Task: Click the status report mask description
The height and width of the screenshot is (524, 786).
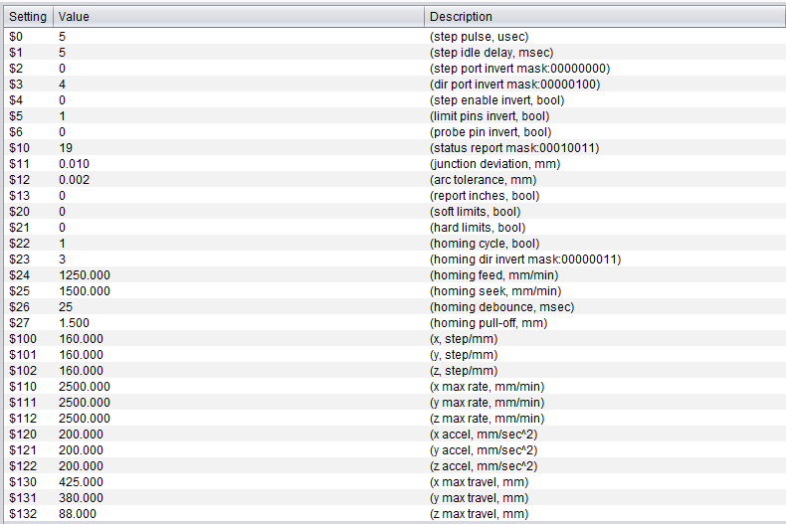Action: pos(514,148)
